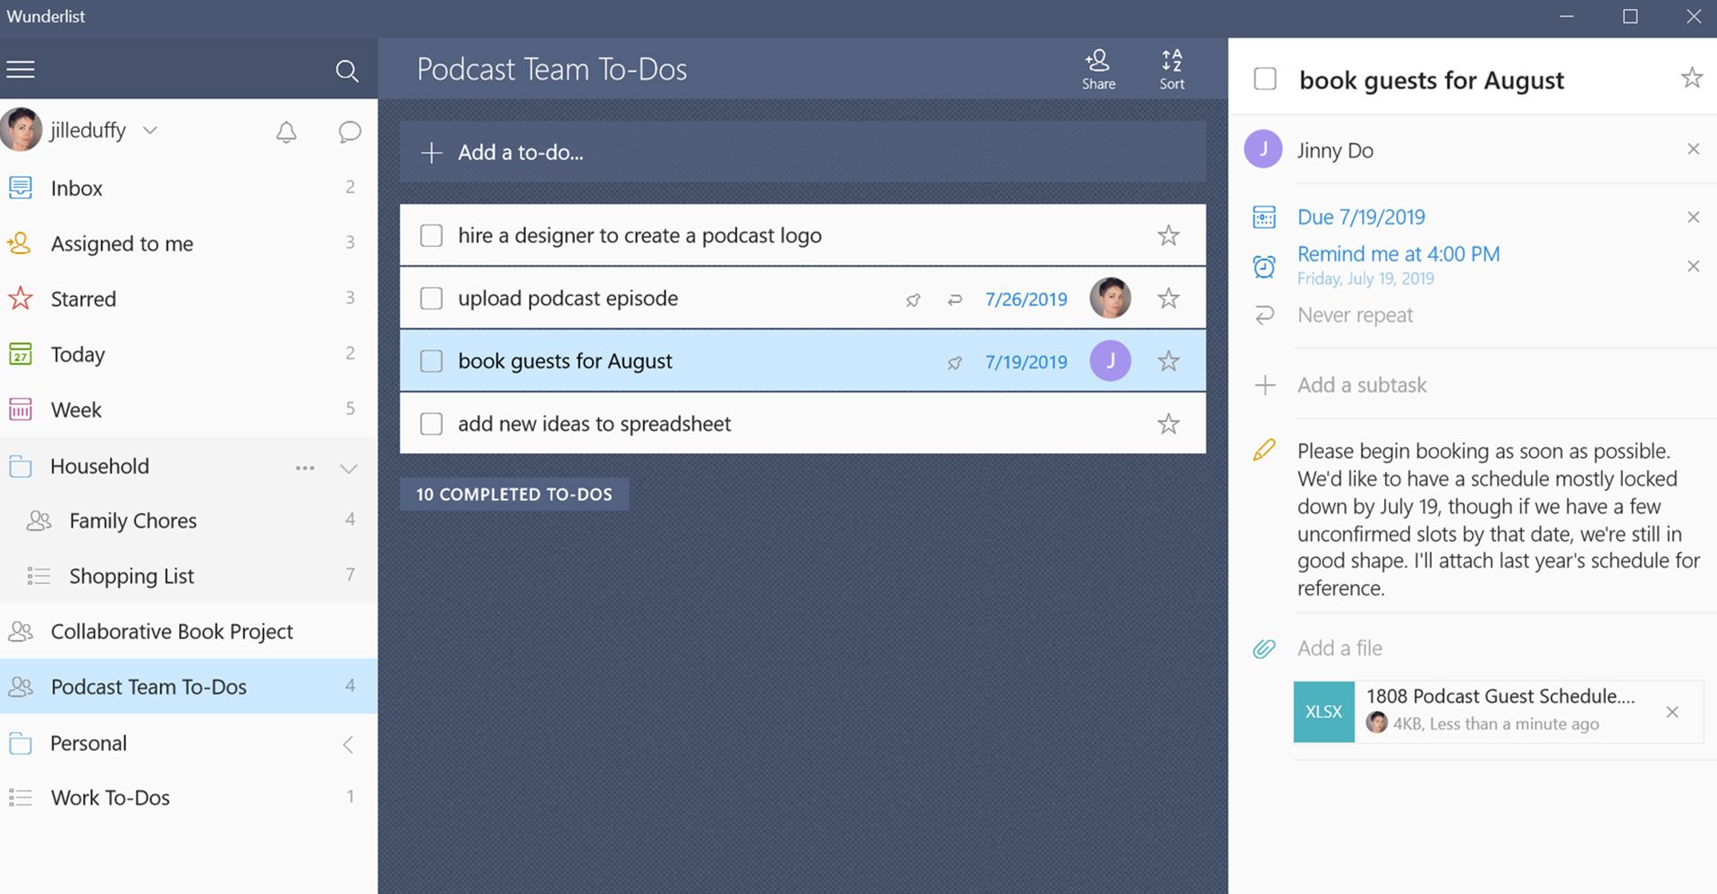Check off hire a designer task
The image size is (1717, 894).
pyautogui.click(x=431, y=235)
